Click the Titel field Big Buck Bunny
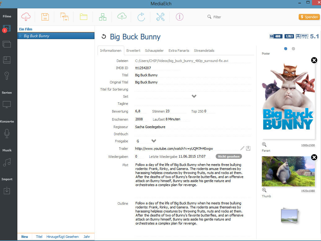Image resolution: width=321 pixels, height=241 pixels. pyautogui.click(x=193, y=75)
